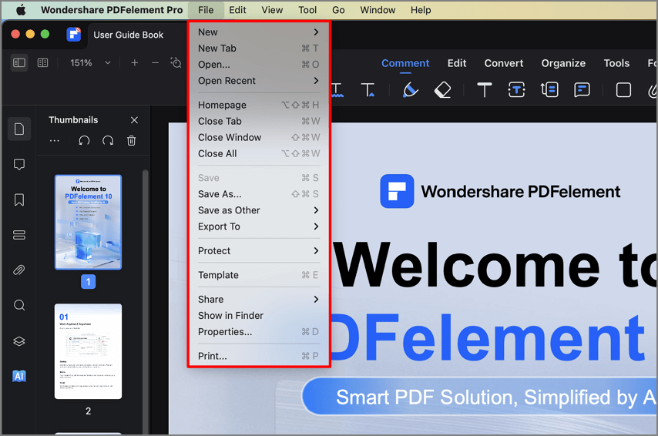Open the comments sidebar panel

pos(19,164)
